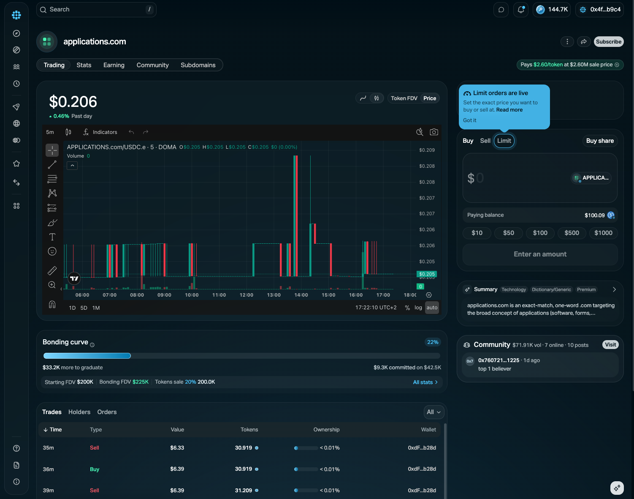Select the trend line drawing tool

tap(52, 165)
